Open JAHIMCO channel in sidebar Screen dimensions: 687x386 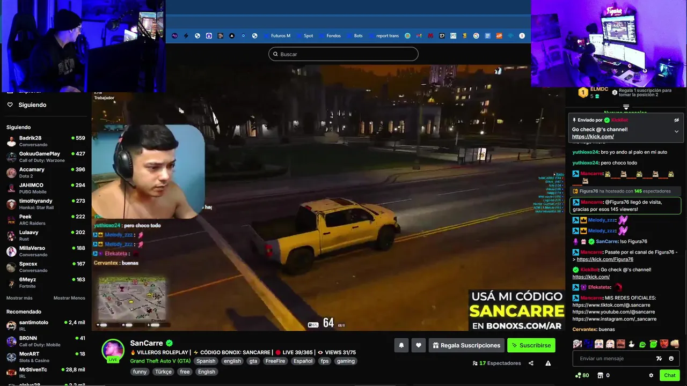[46, 188]
